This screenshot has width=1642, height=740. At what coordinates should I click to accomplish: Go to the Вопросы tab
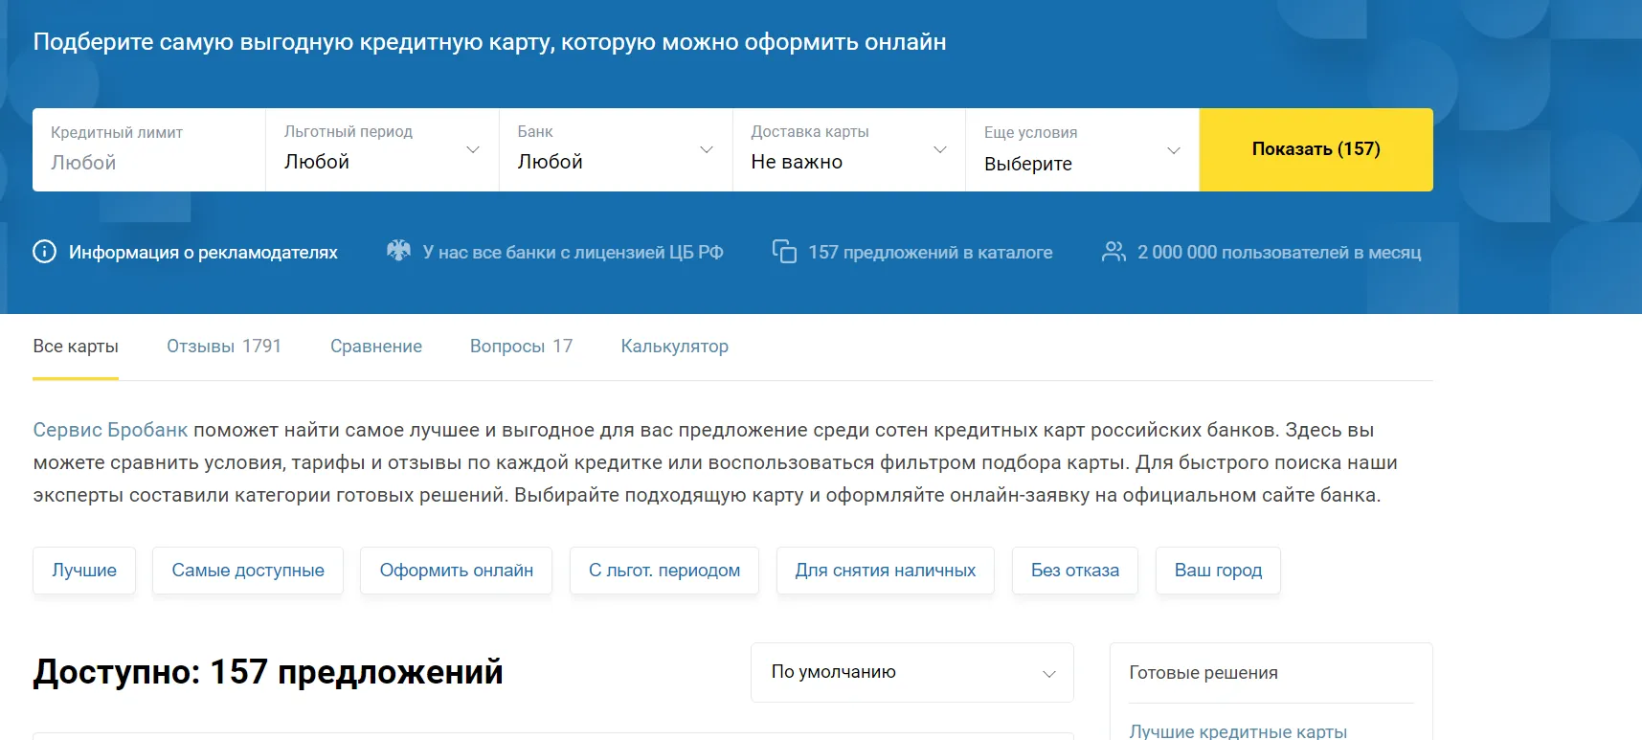pos(521,347)
